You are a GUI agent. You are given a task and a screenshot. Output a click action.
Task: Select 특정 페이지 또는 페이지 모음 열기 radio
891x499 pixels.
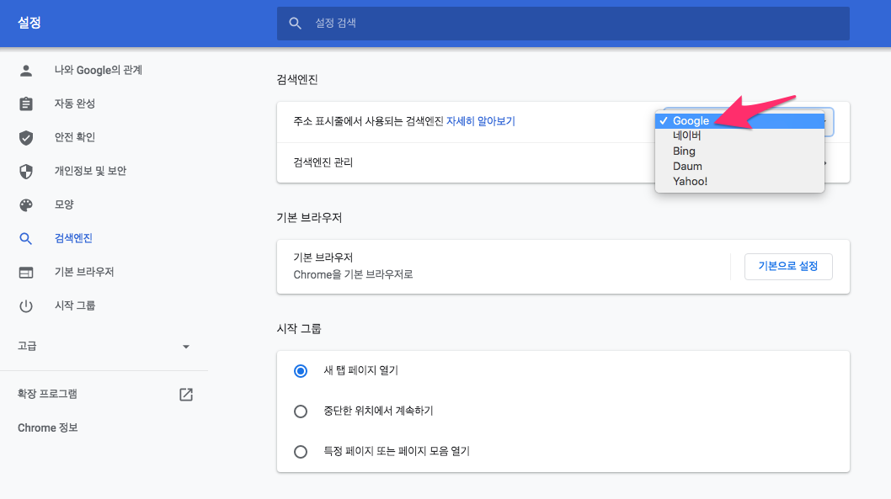[x=301, y=451]
